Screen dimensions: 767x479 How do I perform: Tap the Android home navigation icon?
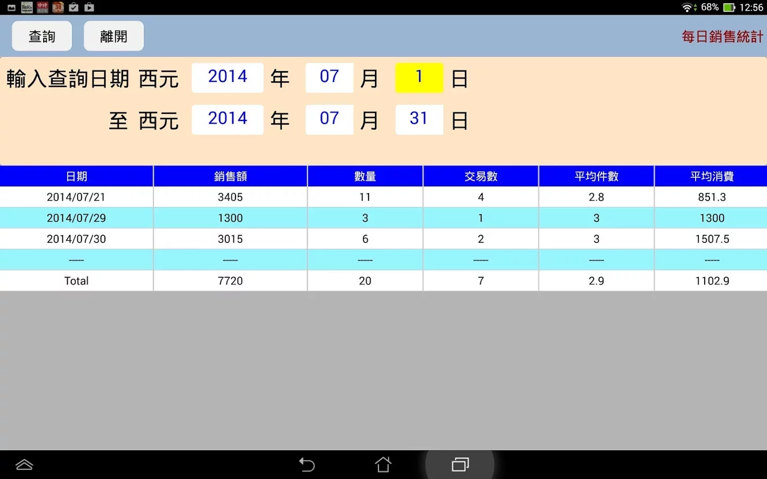[x=383, y=465]
